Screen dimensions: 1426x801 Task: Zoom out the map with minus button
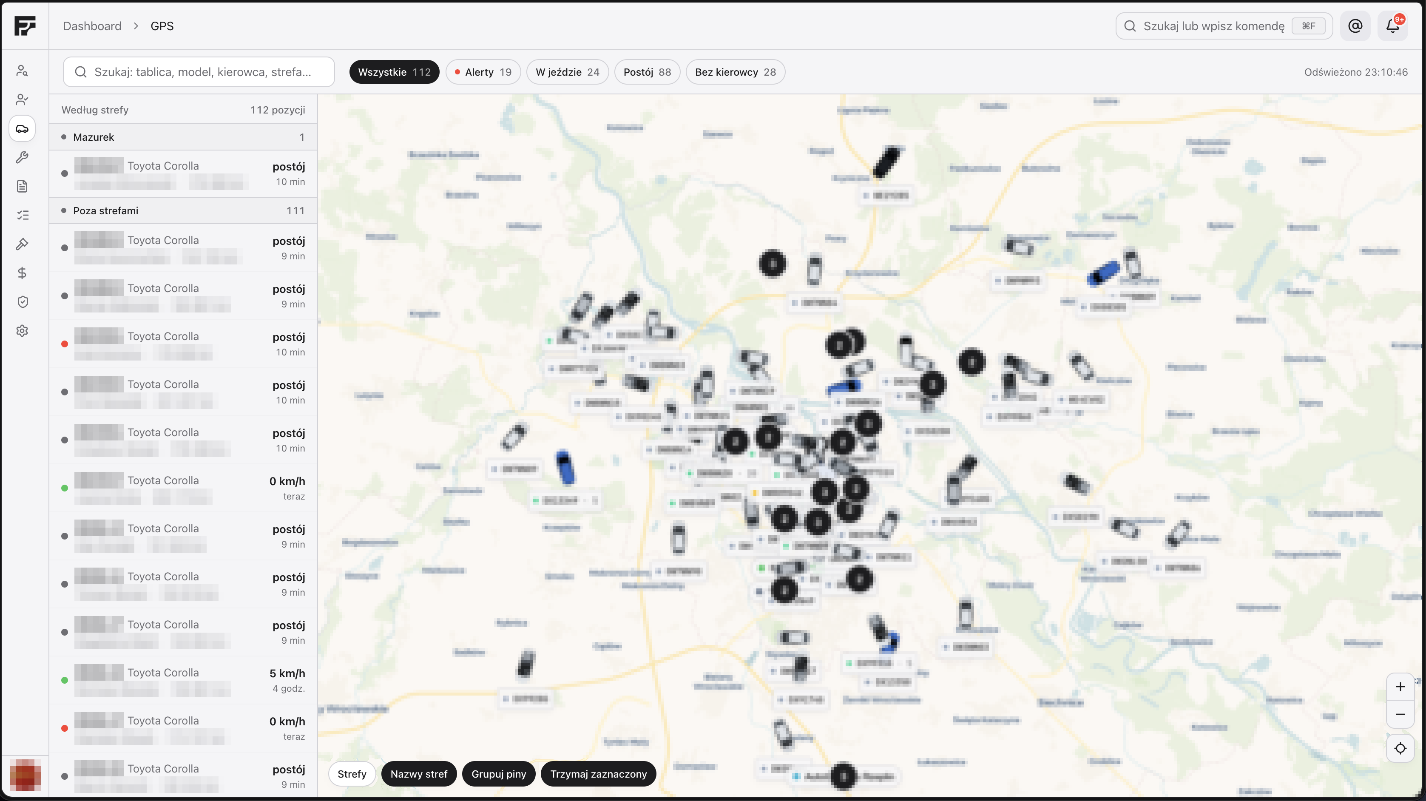[x=1400, y=715]
